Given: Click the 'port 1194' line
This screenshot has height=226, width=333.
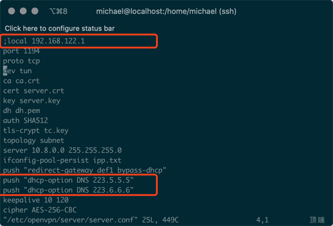Looking at the screenshot, I should (21, 51).
